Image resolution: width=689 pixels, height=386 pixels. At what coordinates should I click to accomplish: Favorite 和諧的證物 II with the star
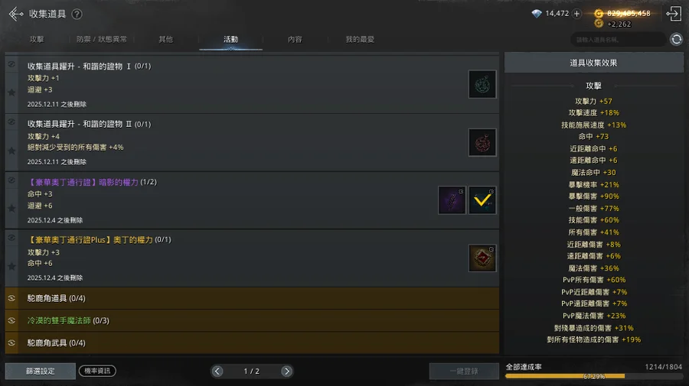click(11, 151)
